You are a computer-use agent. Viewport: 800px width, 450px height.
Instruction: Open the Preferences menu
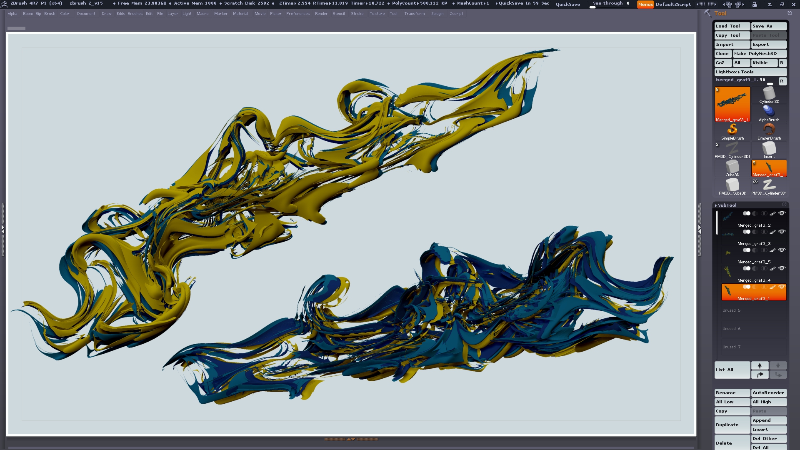tap(297, 14)
